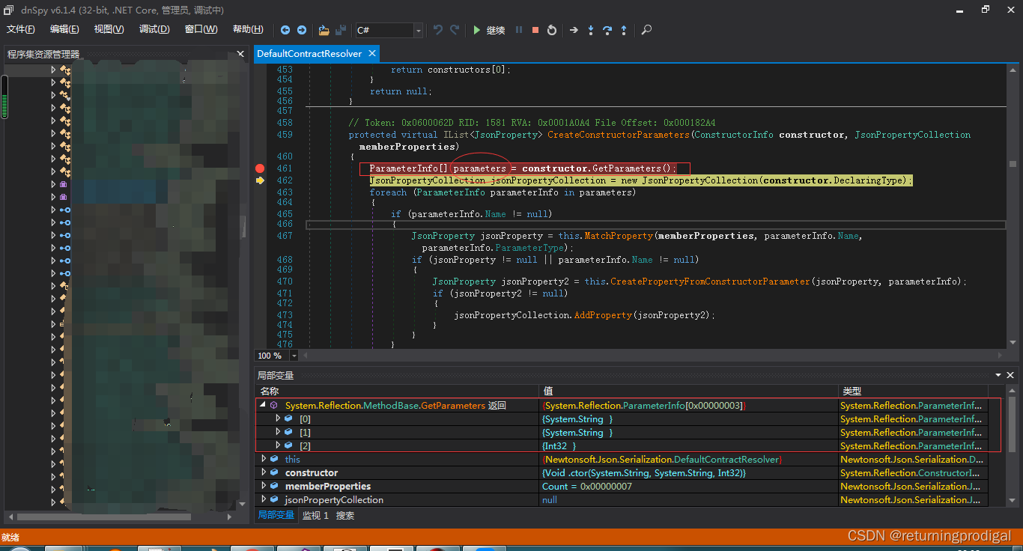Toggle the breakpoint on line 461
The width and height of the screenshot is (1023, 551).
click(260, 168)
